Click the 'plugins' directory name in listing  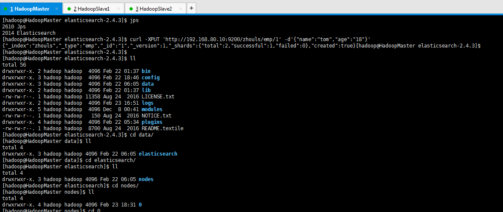pos(152,122)
